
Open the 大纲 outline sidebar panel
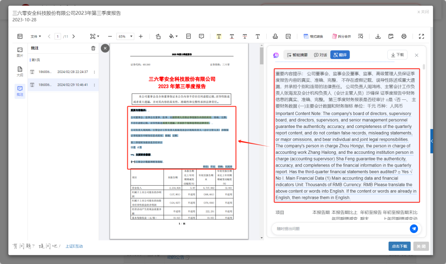[20, 71]
